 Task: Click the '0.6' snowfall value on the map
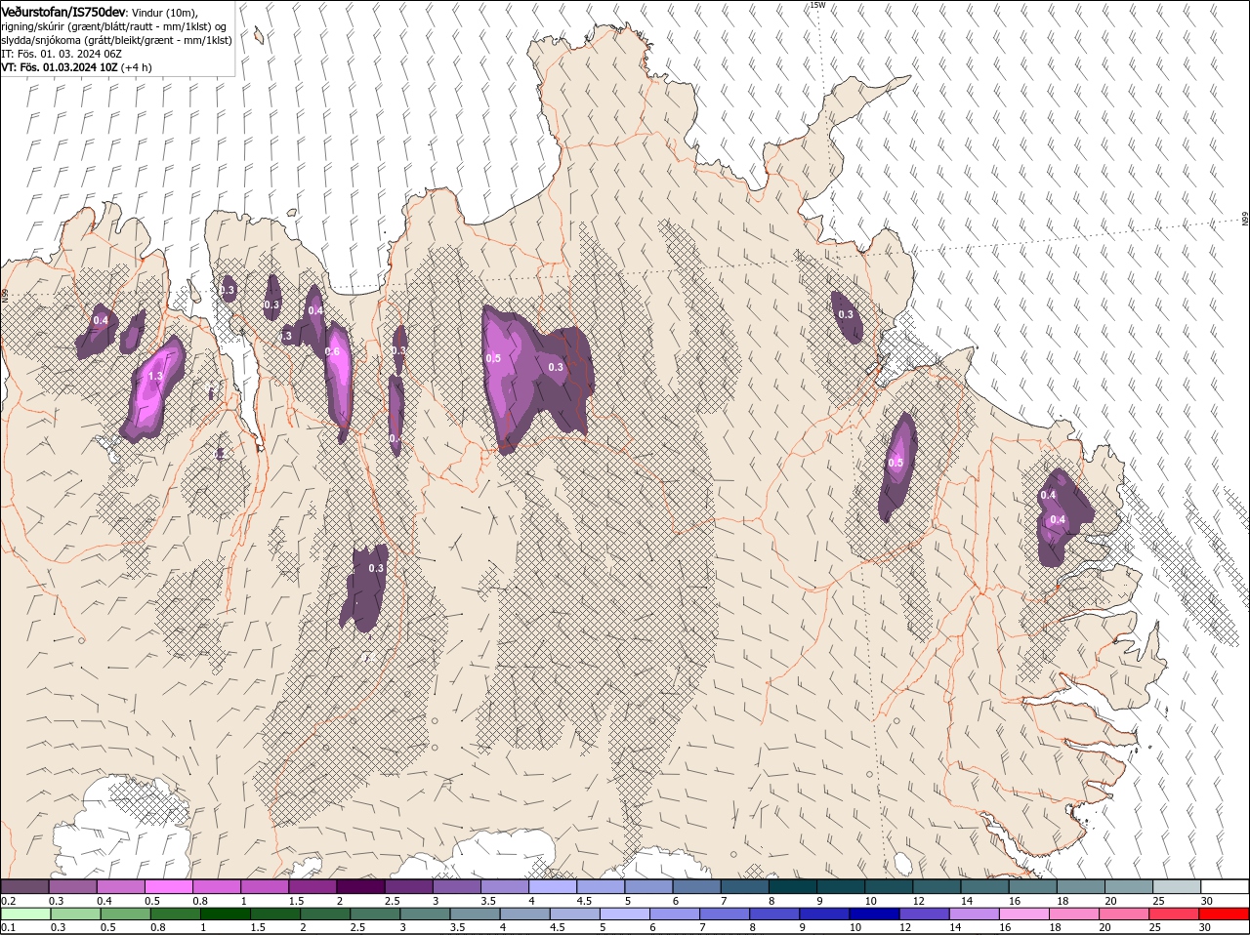point(332,352)
